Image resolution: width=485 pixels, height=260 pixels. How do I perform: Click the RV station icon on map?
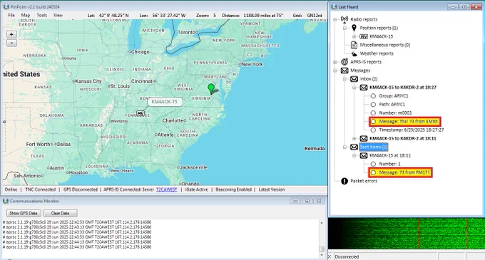(x=141, y=114)
